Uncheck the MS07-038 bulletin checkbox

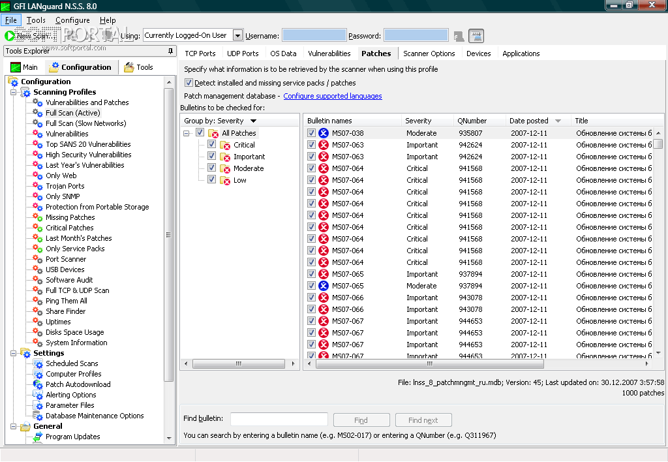pos(311,133)
